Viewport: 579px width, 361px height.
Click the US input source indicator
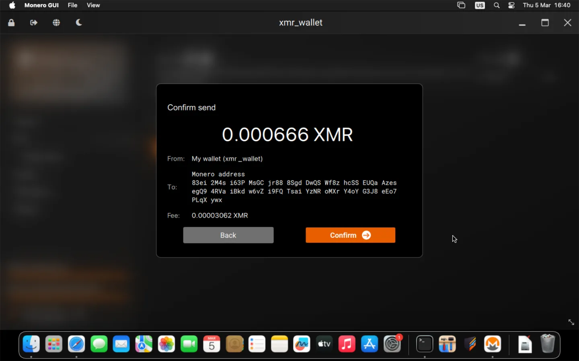[480, 5]
